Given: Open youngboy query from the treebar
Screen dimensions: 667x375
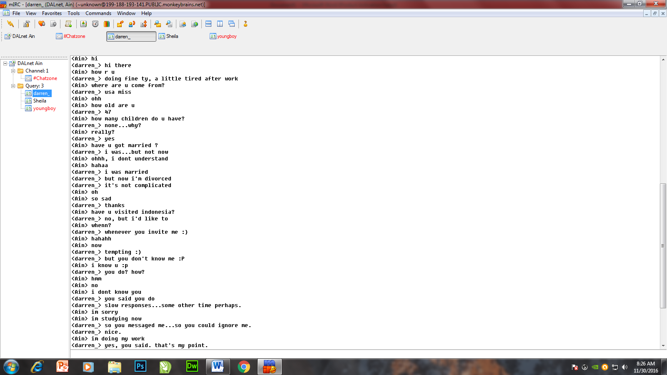Looking at the screenshot, I should tap(44, 108).
